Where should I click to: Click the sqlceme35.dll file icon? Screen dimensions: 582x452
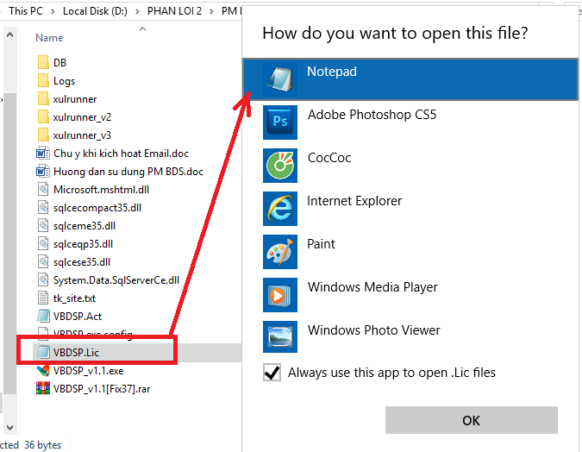point(43,225)
